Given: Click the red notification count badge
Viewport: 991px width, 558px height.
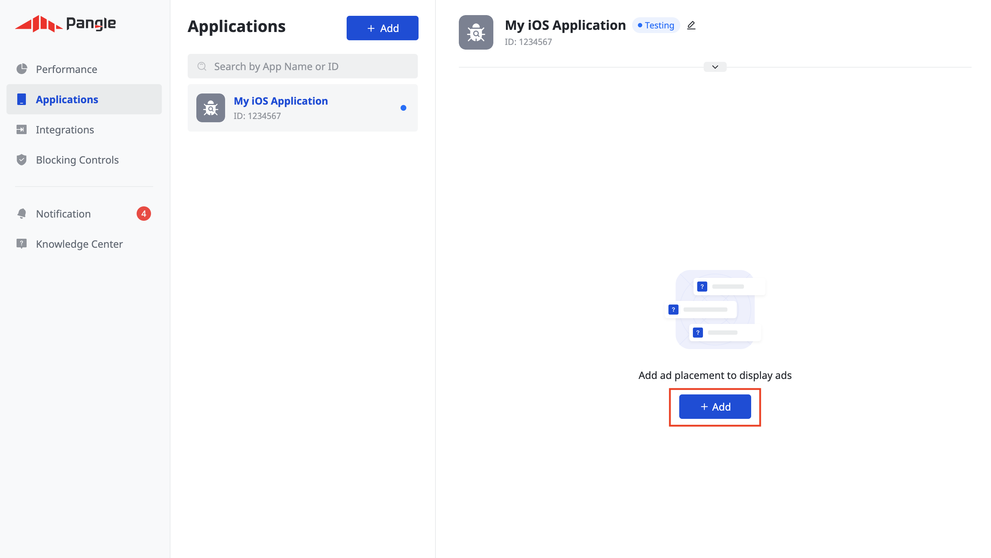Looking at the screenshot, I should (x=143, y=214).
